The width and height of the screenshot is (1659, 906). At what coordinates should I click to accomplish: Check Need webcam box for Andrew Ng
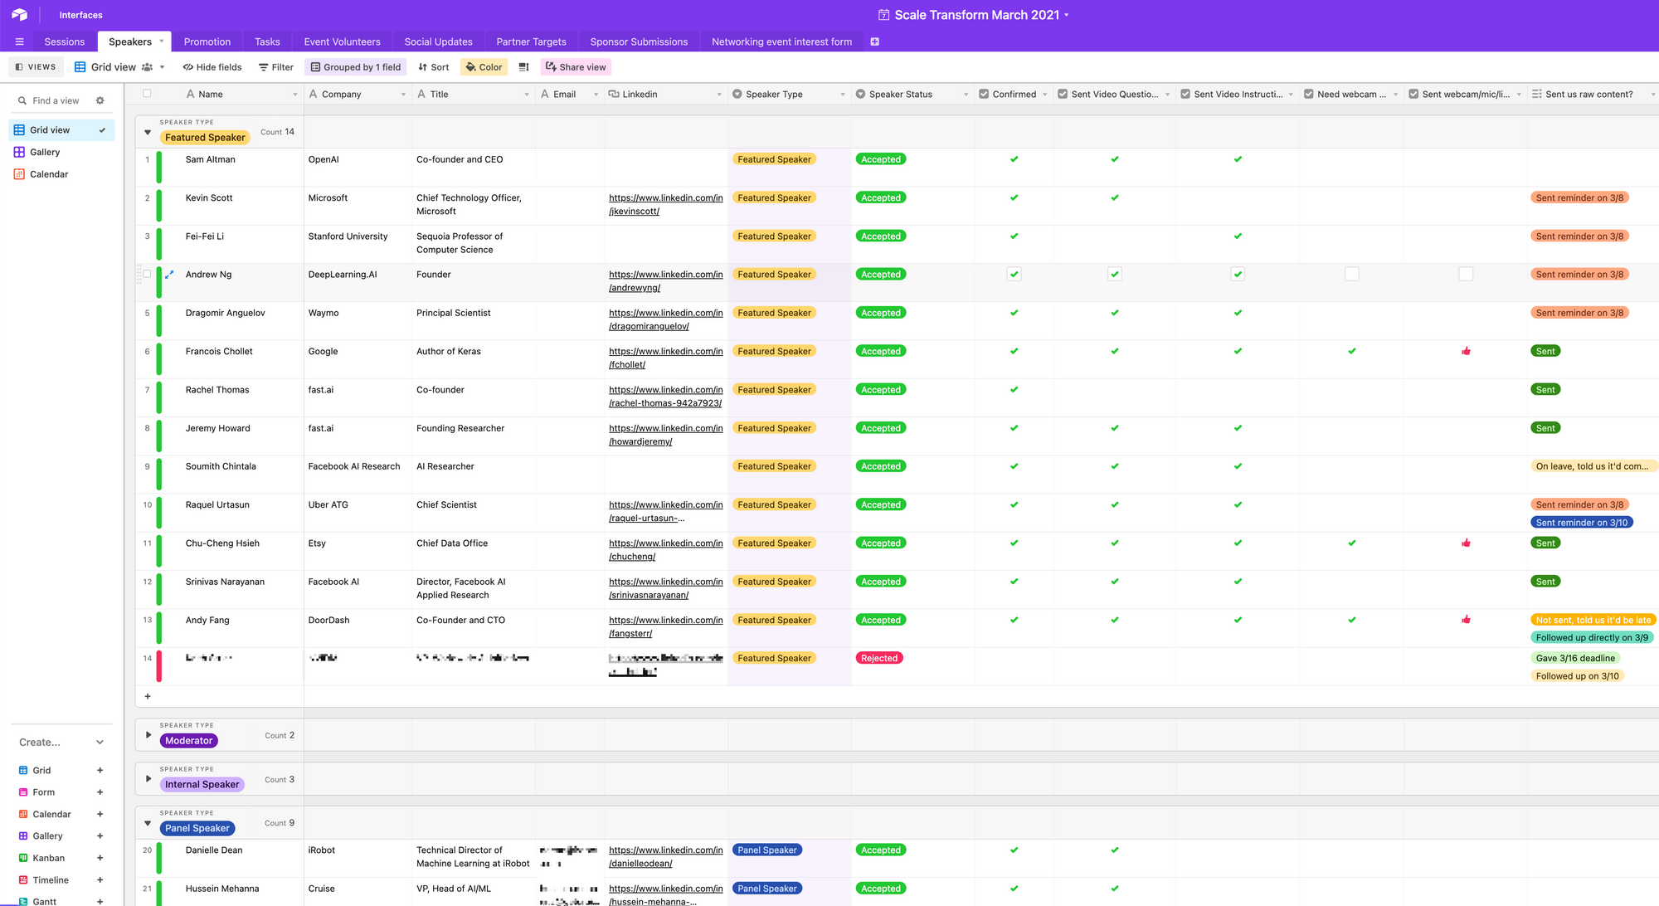point(1352,274)
